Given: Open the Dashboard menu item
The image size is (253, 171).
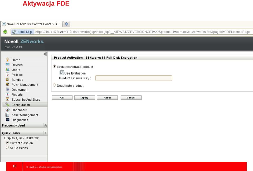Looking at the screenshot, I should pyautogui.click(x=19, y=110).
